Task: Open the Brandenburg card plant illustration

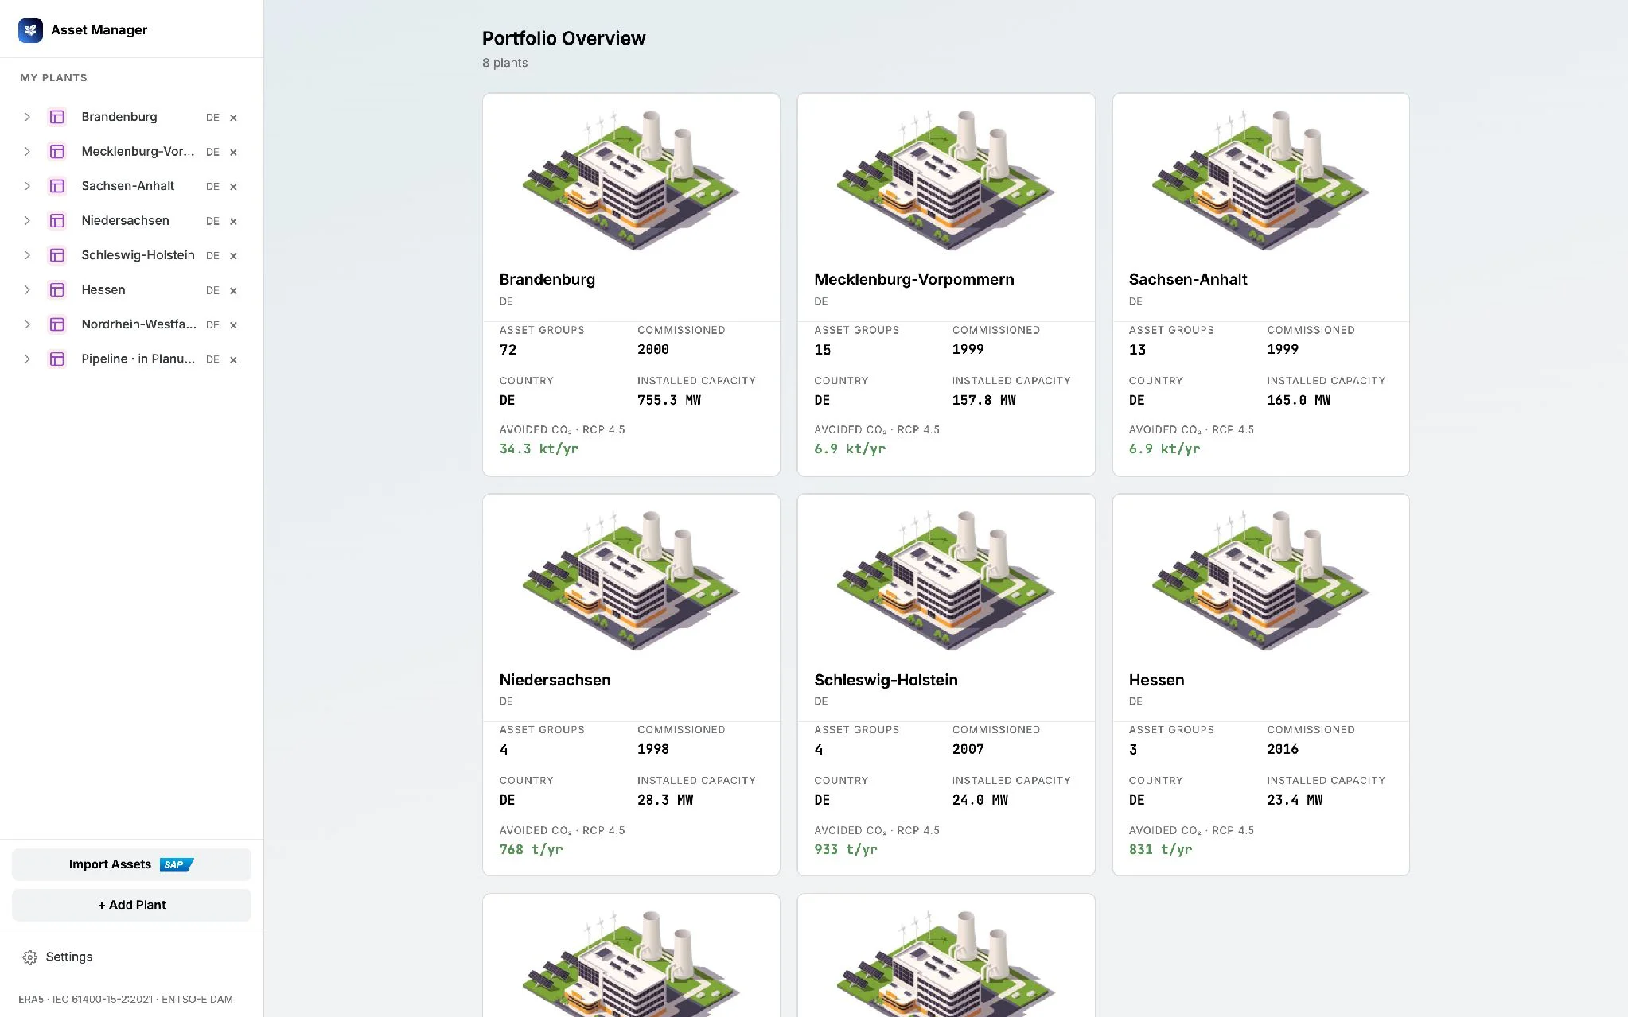Action: point(631,180)
